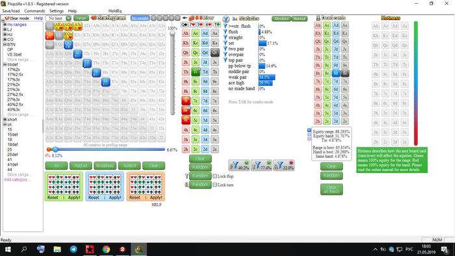Click the Pocket button
This screenshot has width=455, height=256.
coord(81,166)
